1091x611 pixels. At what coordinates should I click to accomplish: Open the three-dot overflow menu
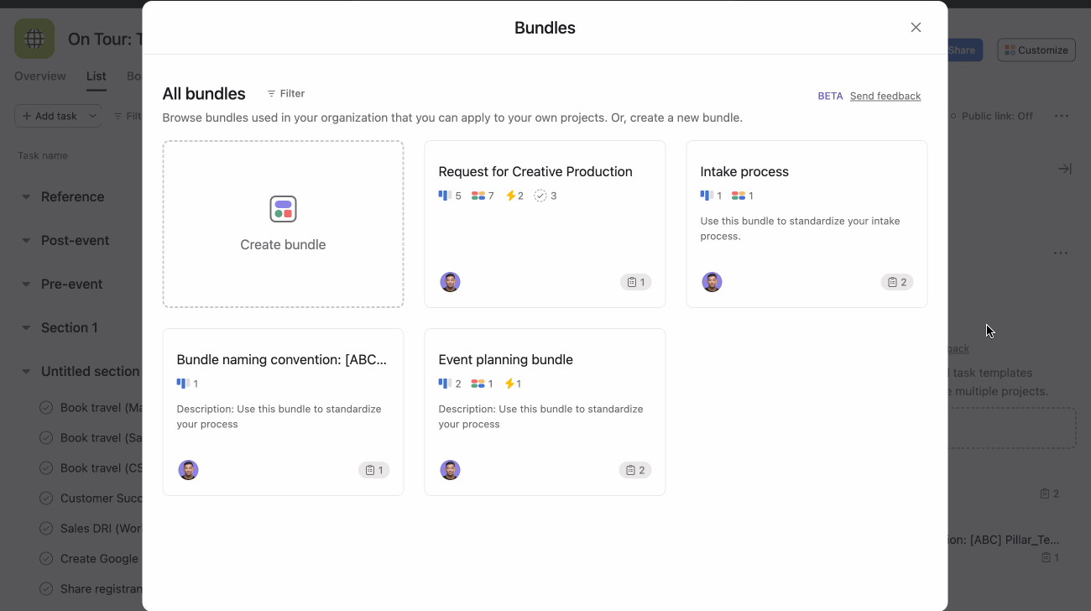[x=1062, y=116]
